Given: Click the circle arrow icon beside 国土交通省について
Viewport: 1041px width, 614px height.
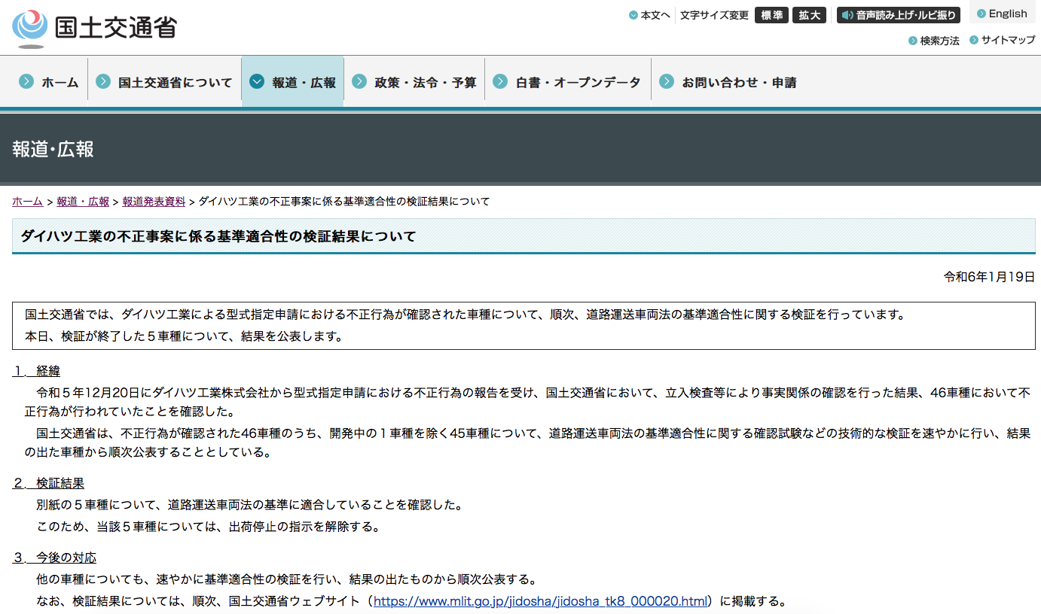Looking at the screenshot, I should (x=103, y=81).
